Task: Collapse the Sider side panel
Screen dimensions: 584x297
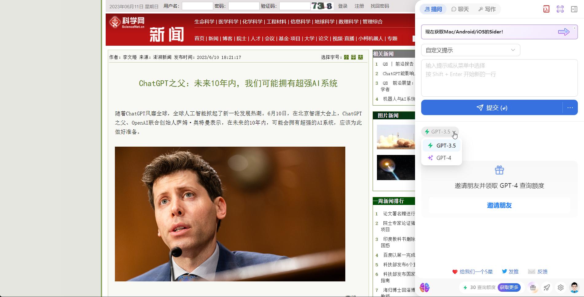Action: click(x=574, y=9)
